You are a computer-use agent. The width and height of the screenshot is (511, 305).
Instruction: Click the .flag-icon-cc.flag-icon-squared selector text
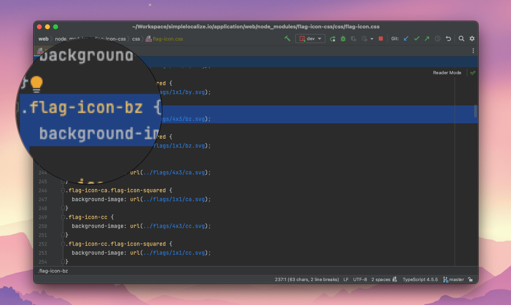[x=116, y=244]
